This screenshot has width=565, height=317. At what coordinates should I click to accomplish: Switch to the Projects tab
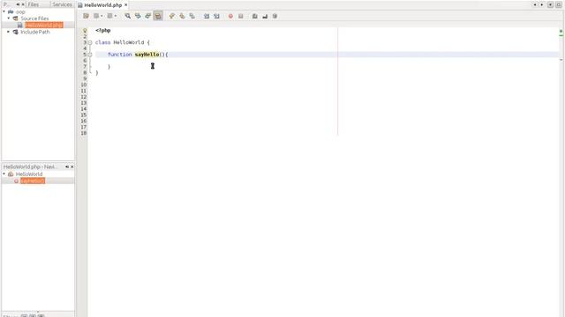tap(5, 4)
